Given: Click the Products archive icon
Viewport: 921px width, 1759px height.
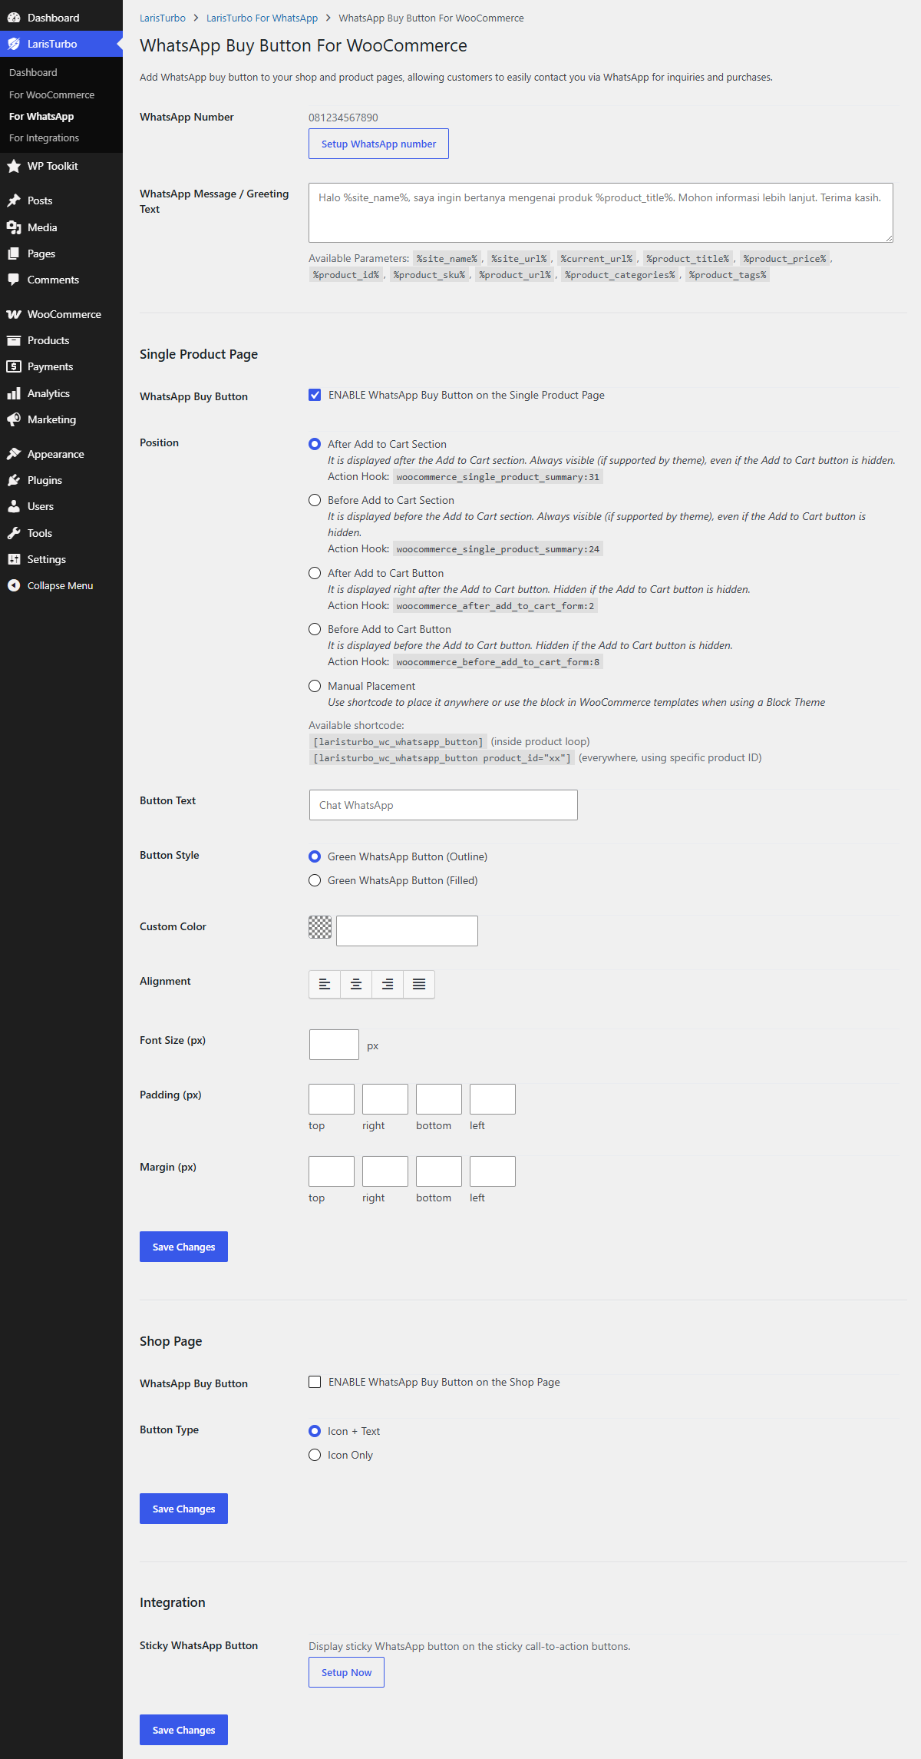Looking at the screenshot, I should point(14,340).
